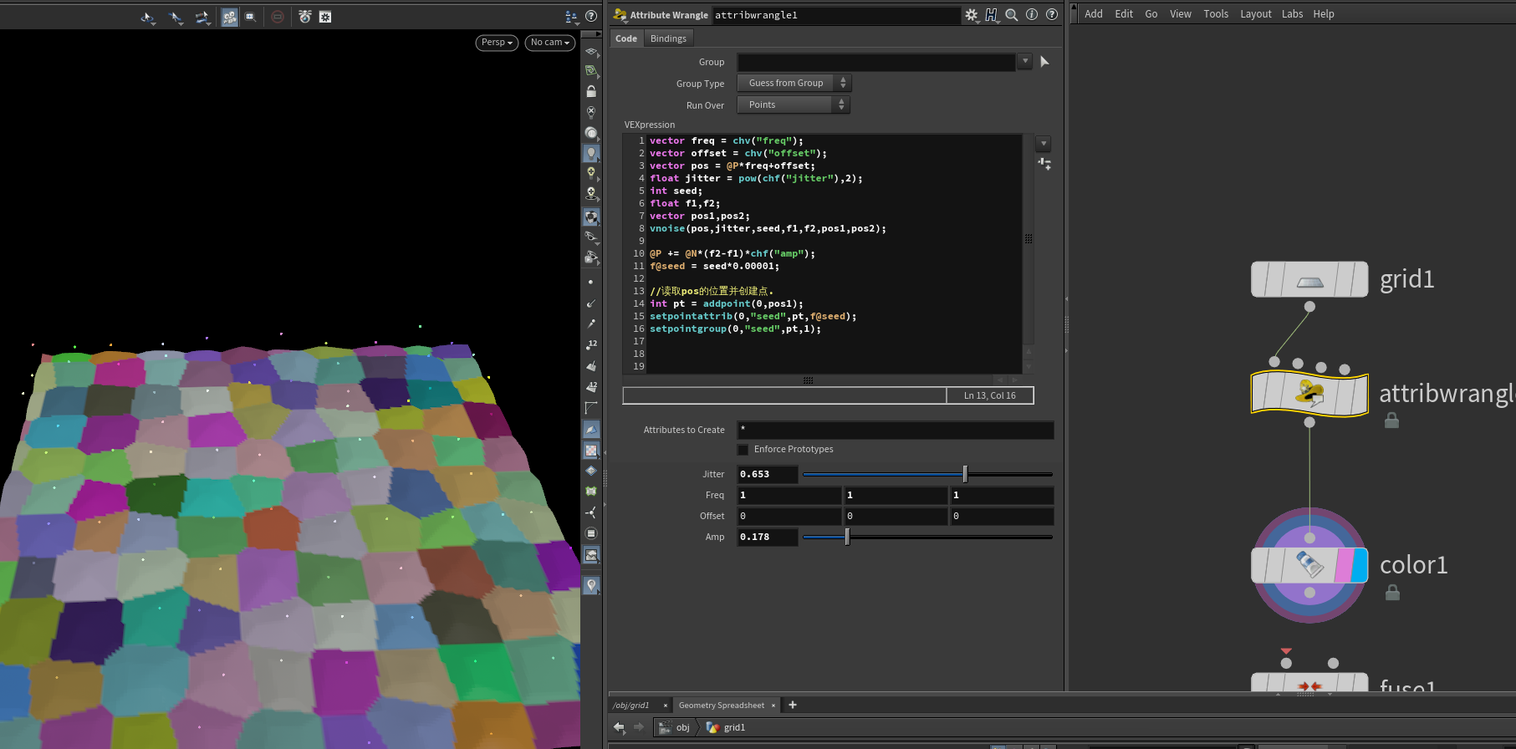Viewport: 1516px width, 749px height.
Task: Click the gear settings icon in parameter header
Action: [971, 15]
